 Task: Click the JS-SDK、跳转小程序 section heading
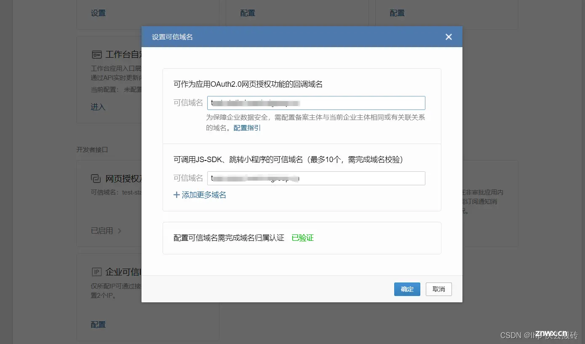pos(289,160)
